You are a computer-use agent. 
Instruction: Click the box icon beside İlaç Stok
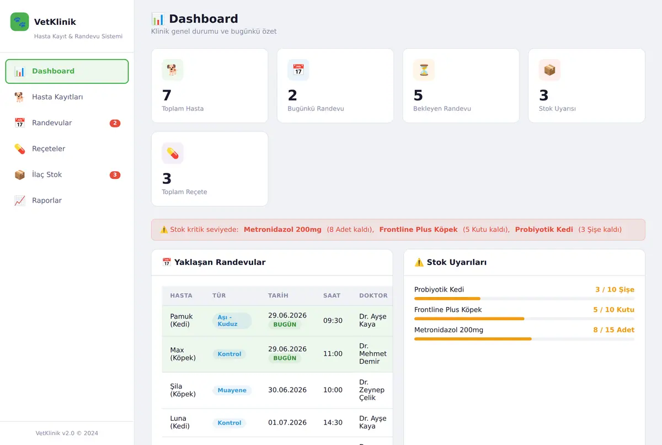point(20,175)
